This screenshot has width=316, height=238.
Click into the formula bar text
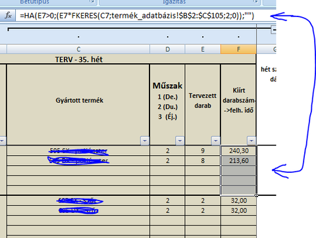pos(137,16)
